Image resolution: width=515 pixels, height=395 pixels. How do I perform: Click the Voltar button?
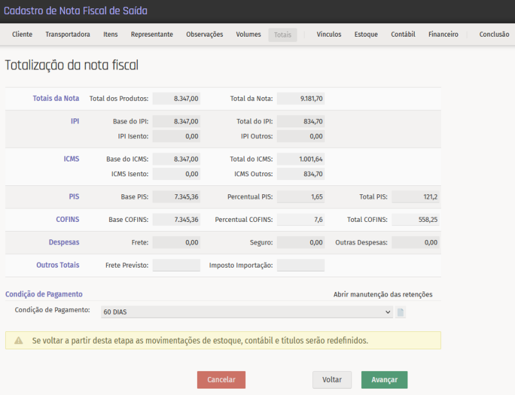coord(332,380)
